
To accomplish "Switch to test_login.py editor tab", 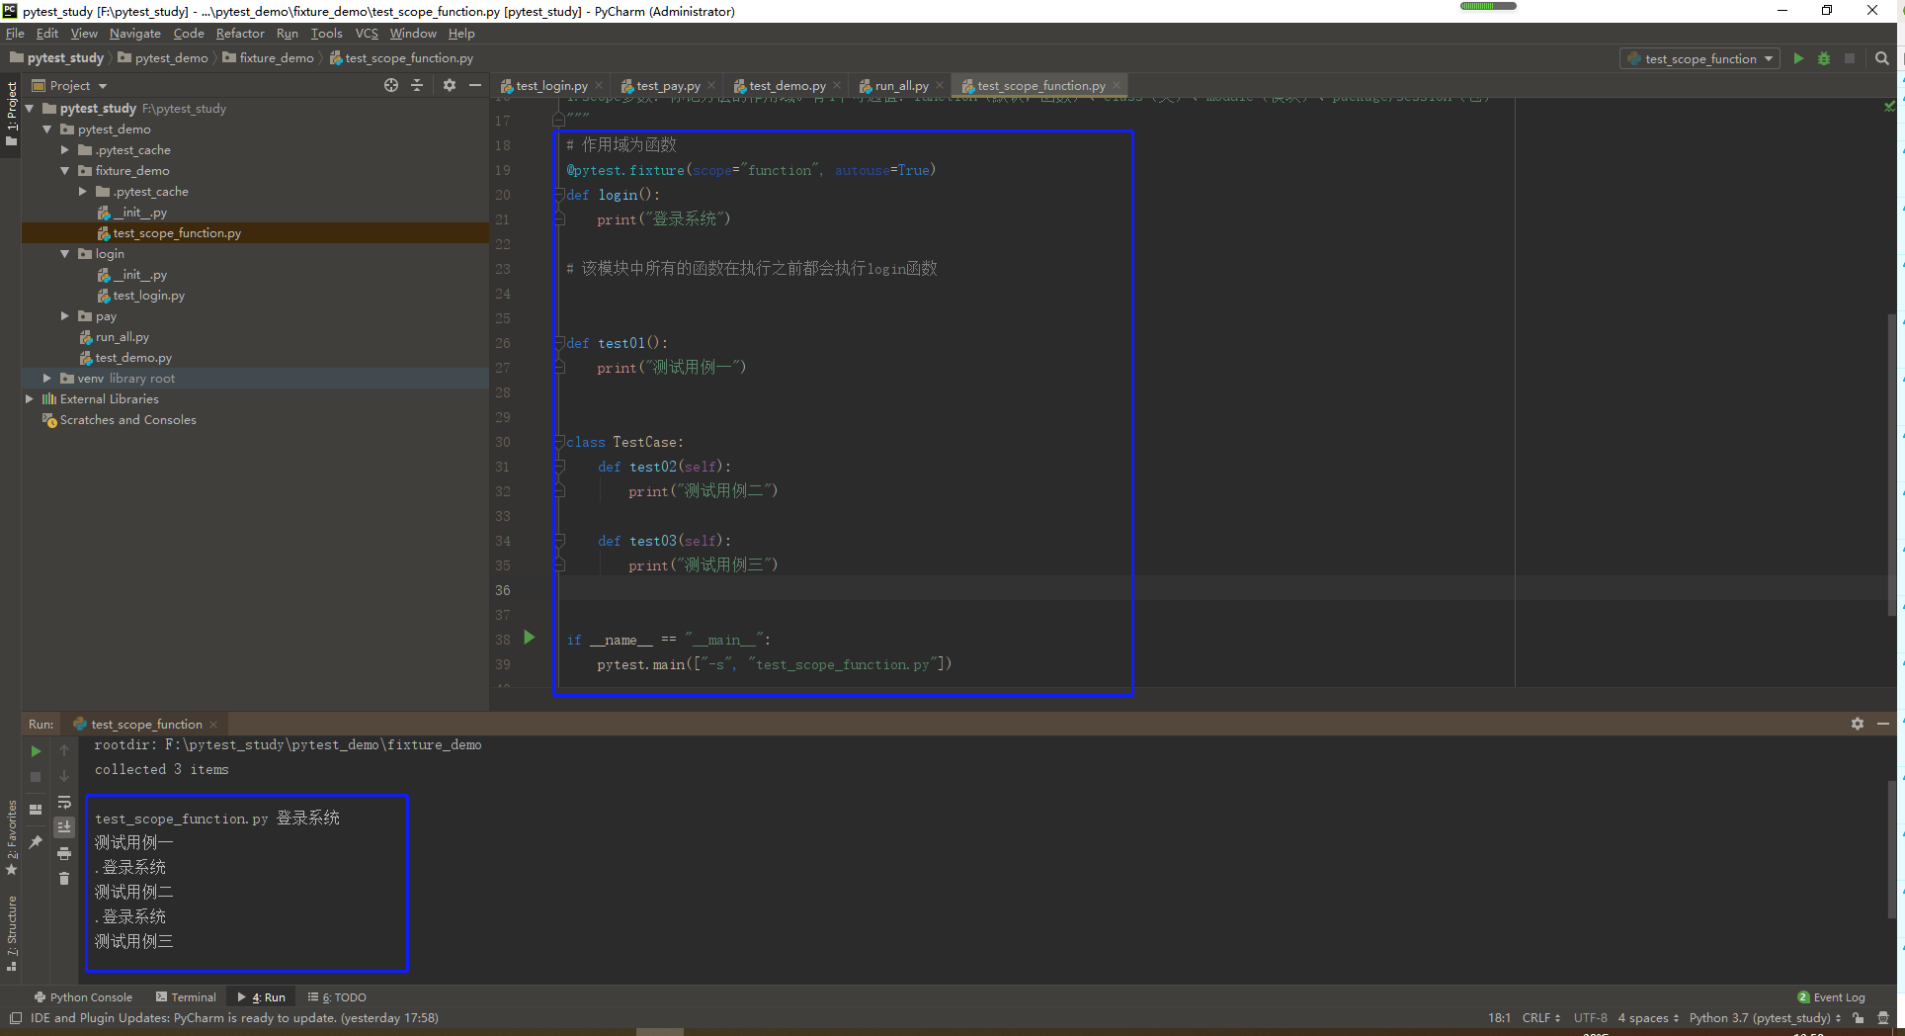I will pos(551,86).
